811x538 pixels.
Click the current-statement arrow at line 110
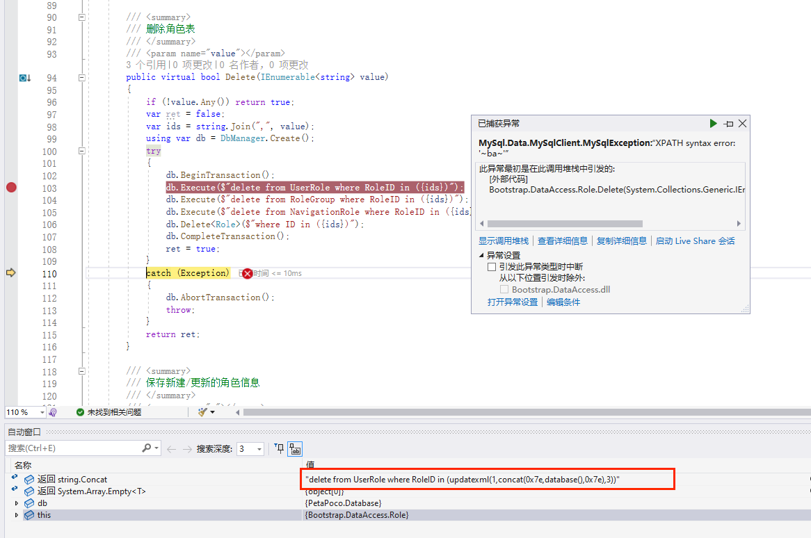11,273
